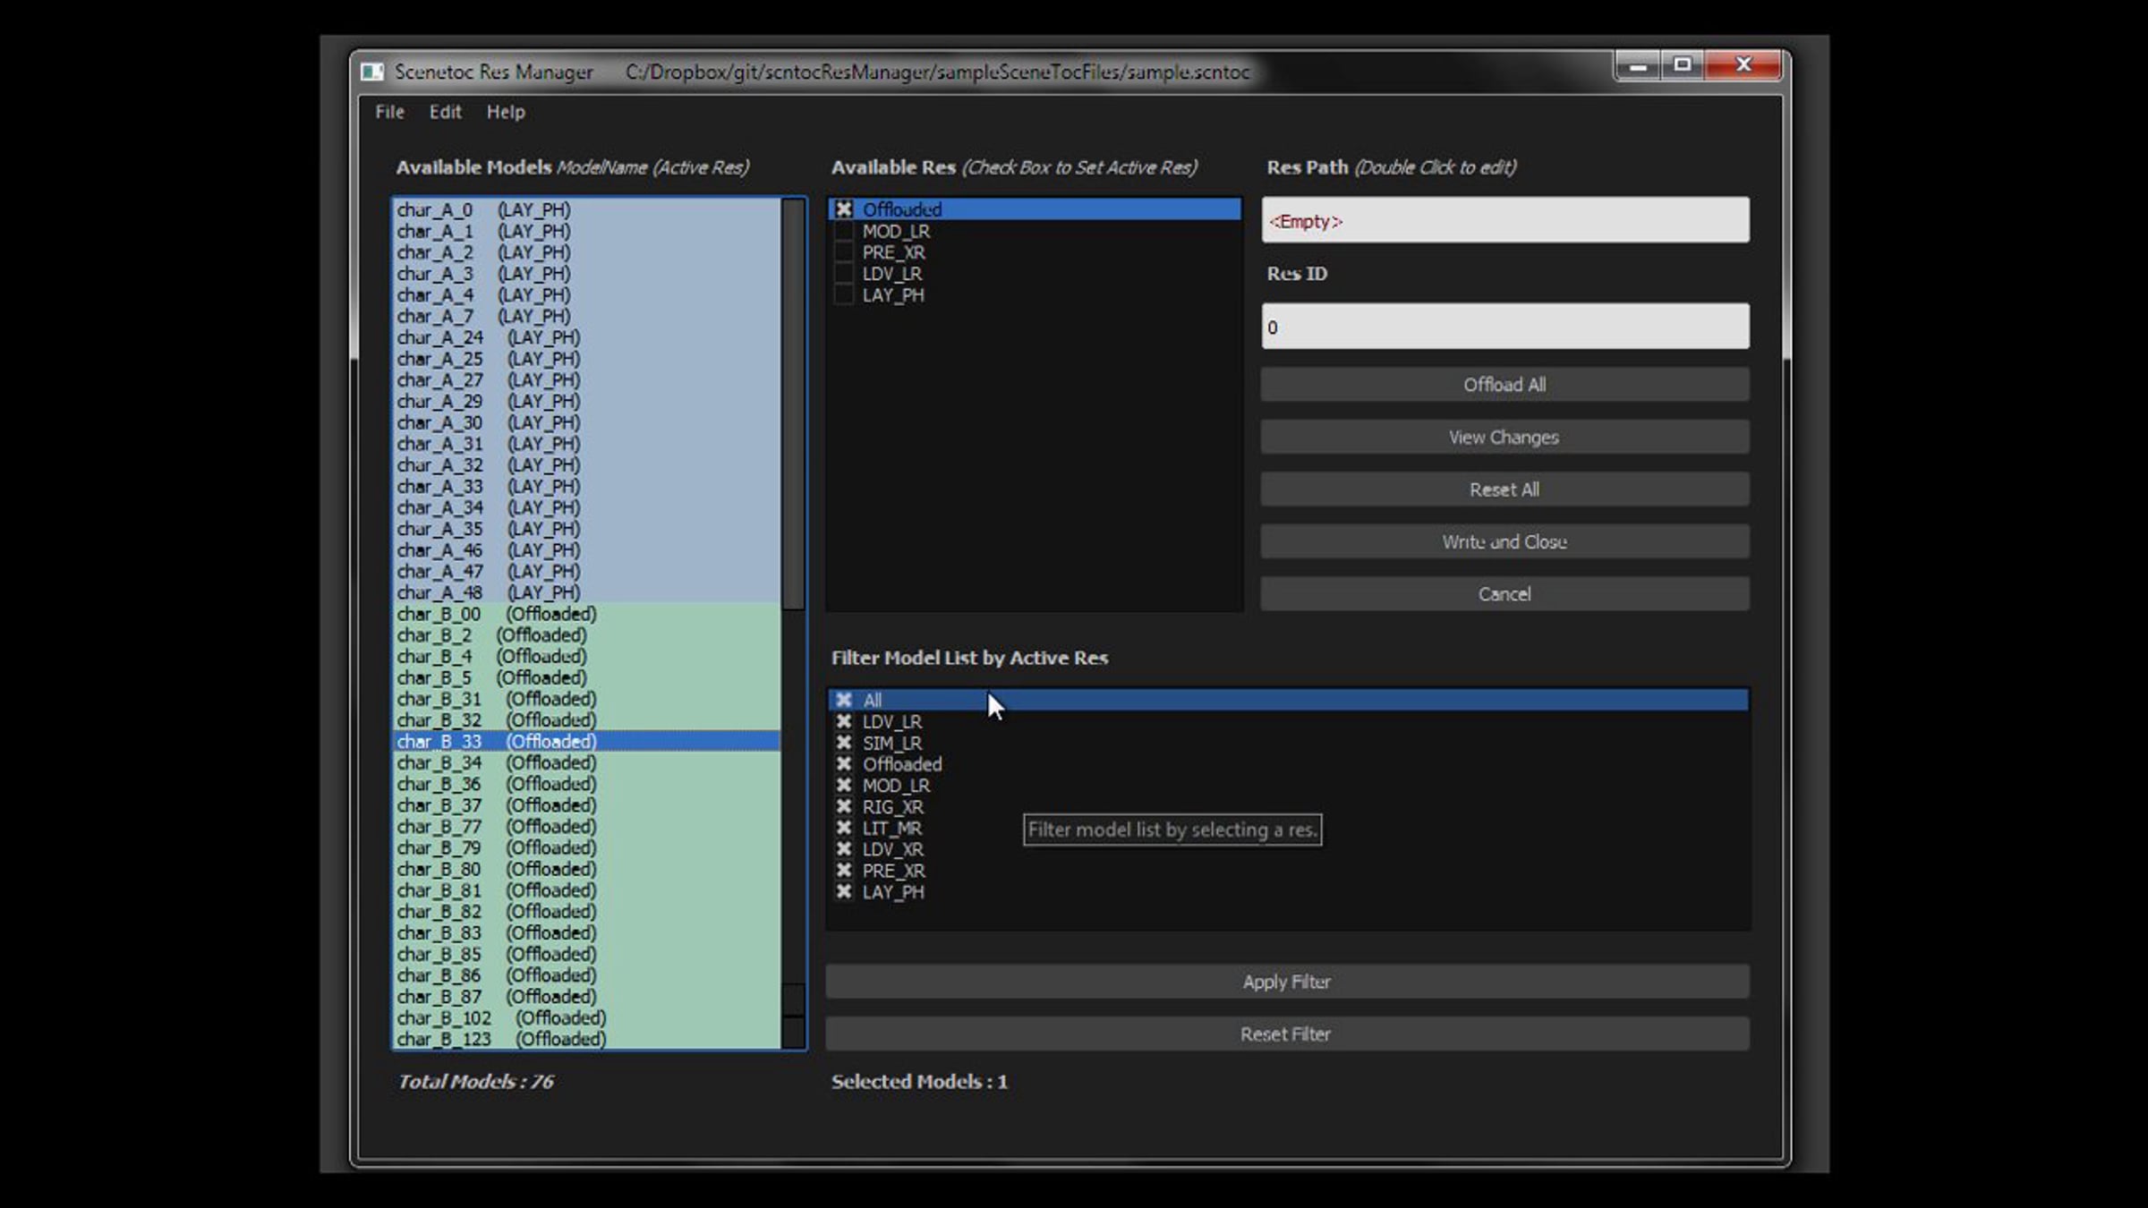Click the Available Models list scrollbar thumb

(793, 404)
